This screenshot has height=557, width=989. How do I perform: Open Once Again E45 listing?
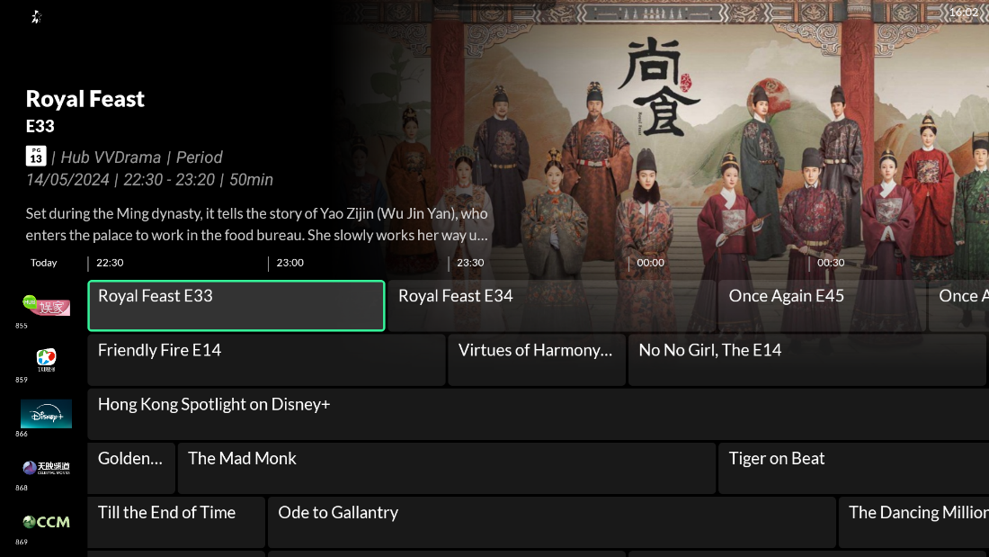click(x=823, y=306)
